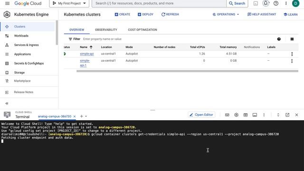
Task: Click inside the Cloud Shell terminal area
Action: coord(152,146)
